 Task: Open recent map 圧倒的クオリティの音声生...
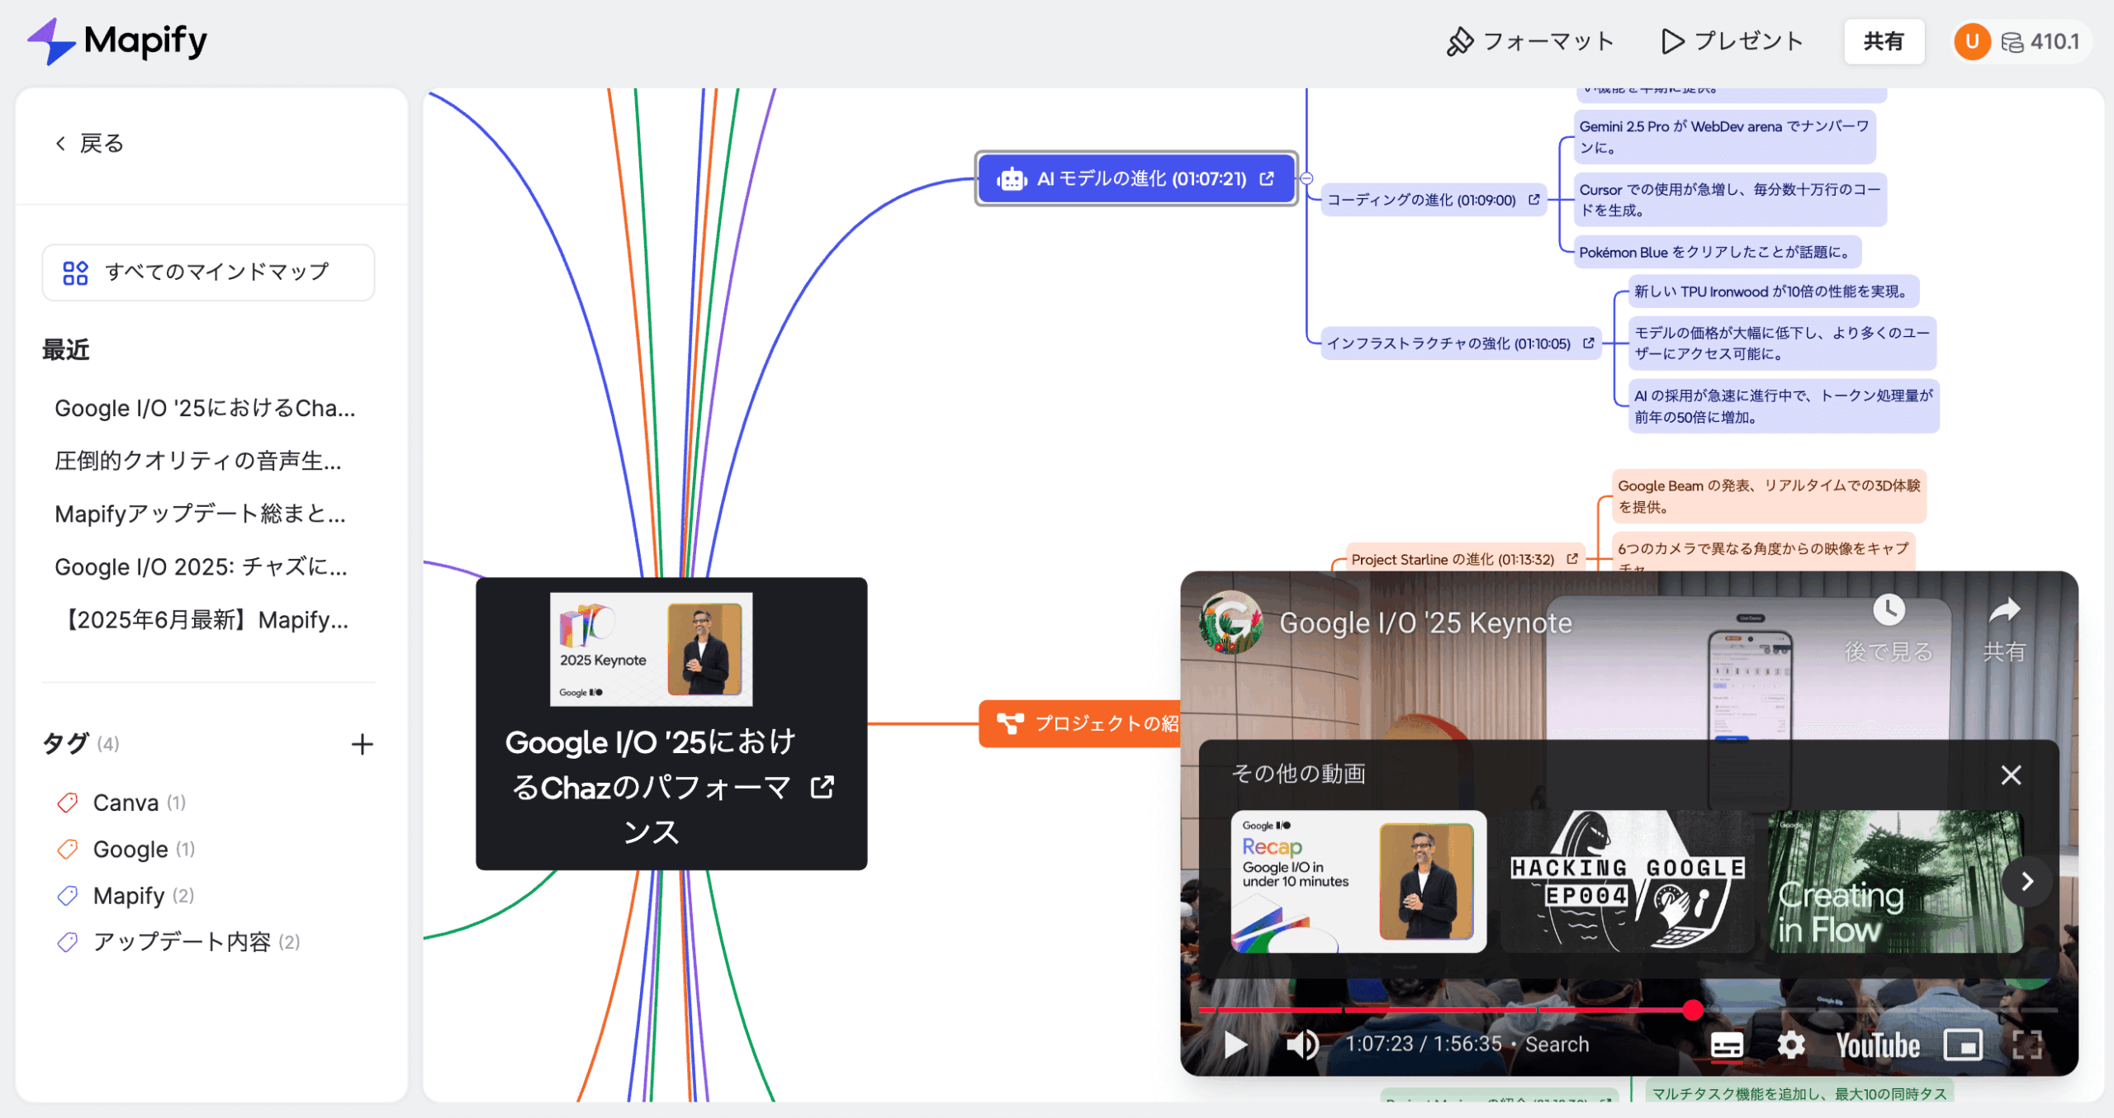[x=198, y=461]
